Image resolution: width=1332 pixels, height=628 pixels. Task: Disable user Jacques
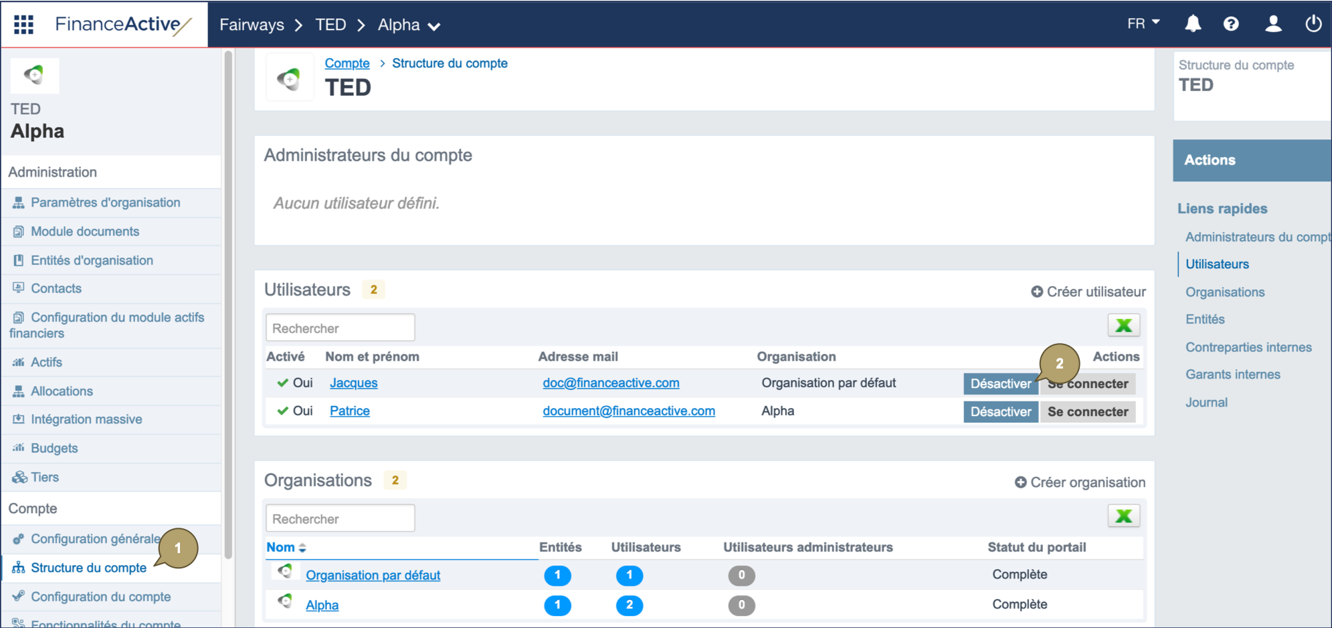[1000, 383]
